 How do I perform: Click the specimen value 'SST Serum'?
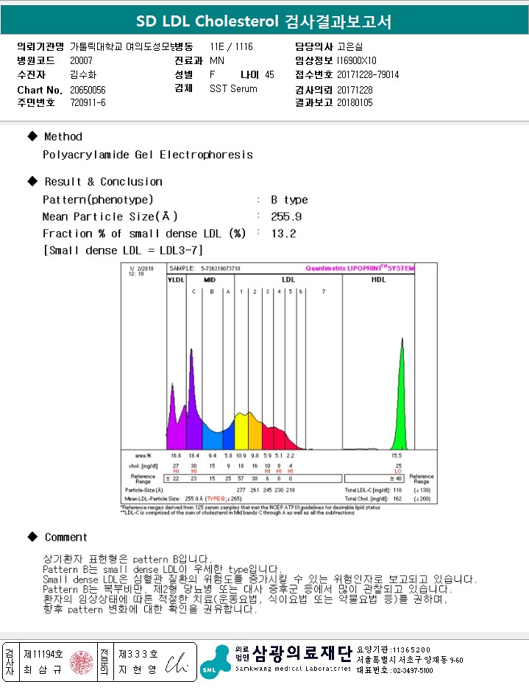click(233, 89)
